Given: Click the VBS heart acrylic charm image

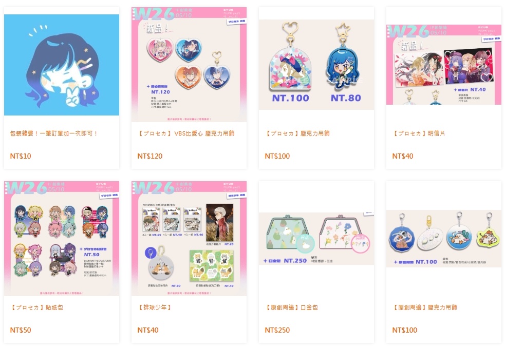Looking at the screenshot, I should (189, 65).
